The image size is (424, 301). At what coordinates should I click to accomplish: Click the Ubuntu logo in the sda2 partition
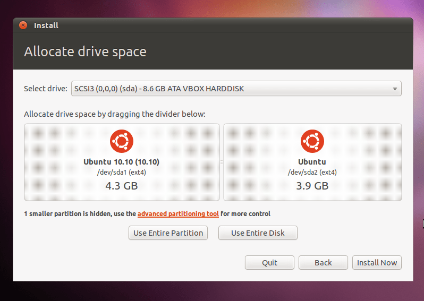click(312, 141)
